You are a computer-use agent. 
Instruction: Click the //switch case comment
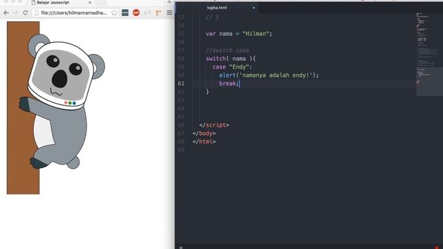[x=228, y=50]
